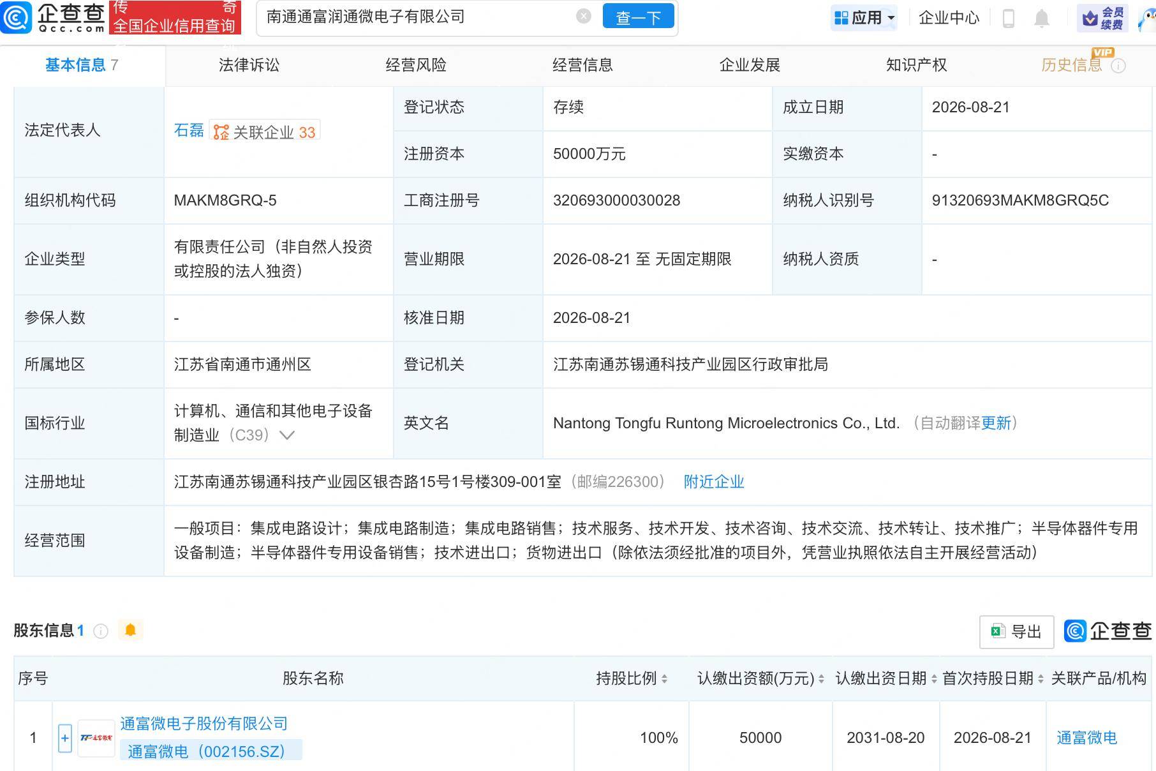Screen dimensions: 1156x771
Task: Click 更新 translation link
Action: pyautogui.click(x=996, y=423)
